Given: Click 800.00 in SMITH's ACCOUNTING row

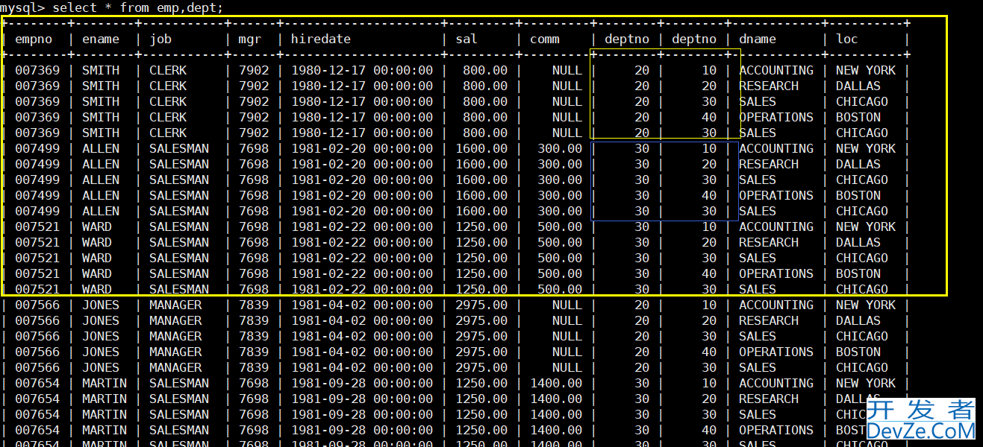Looking at the screenshot, I should 485,70.
